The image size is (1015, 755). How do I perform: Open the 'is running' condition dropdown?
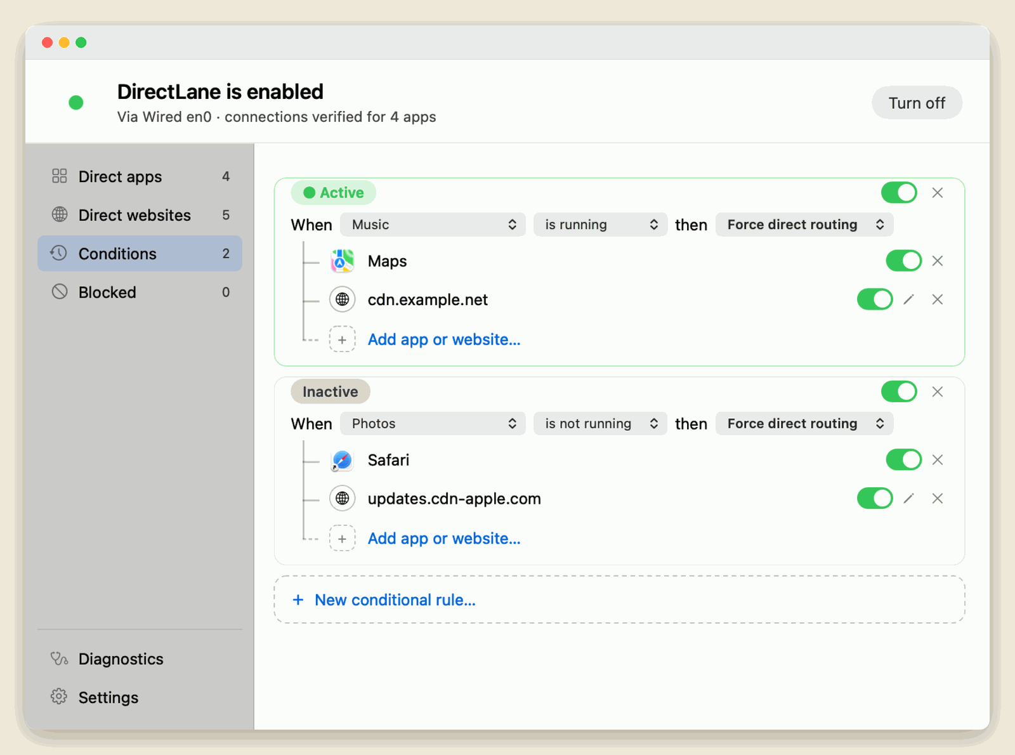click(600, 225)
